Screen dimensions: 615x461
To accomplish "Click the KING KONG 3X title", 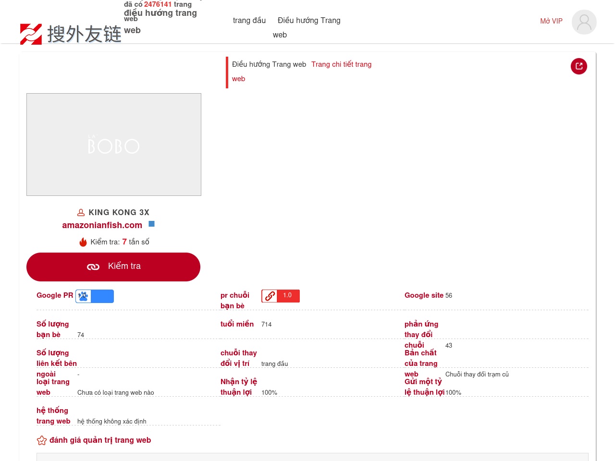I will (119, 212).
